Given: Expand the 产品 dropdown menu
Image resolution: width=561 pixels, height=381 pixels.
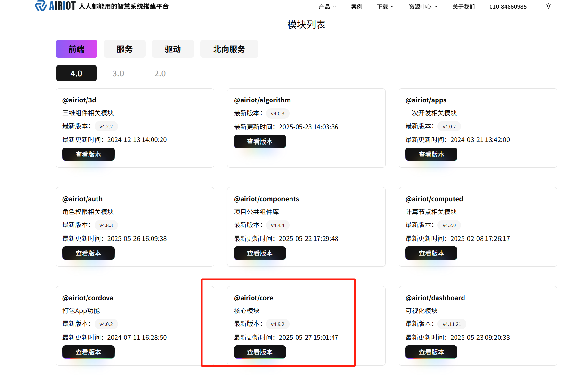Looking at the screenshot, I should (327, 6).
